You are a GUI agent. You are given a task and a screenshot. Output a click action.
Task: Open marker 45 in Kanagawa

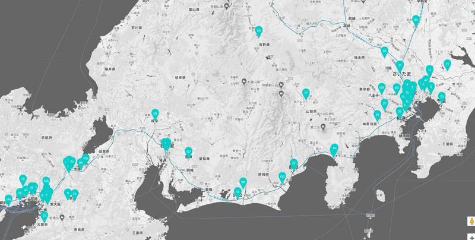378,115
